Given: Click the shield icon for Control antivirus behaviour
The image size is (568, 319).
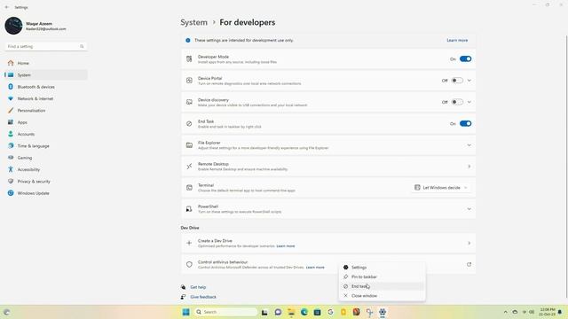Looking at the screenshot, I should 189,265.
